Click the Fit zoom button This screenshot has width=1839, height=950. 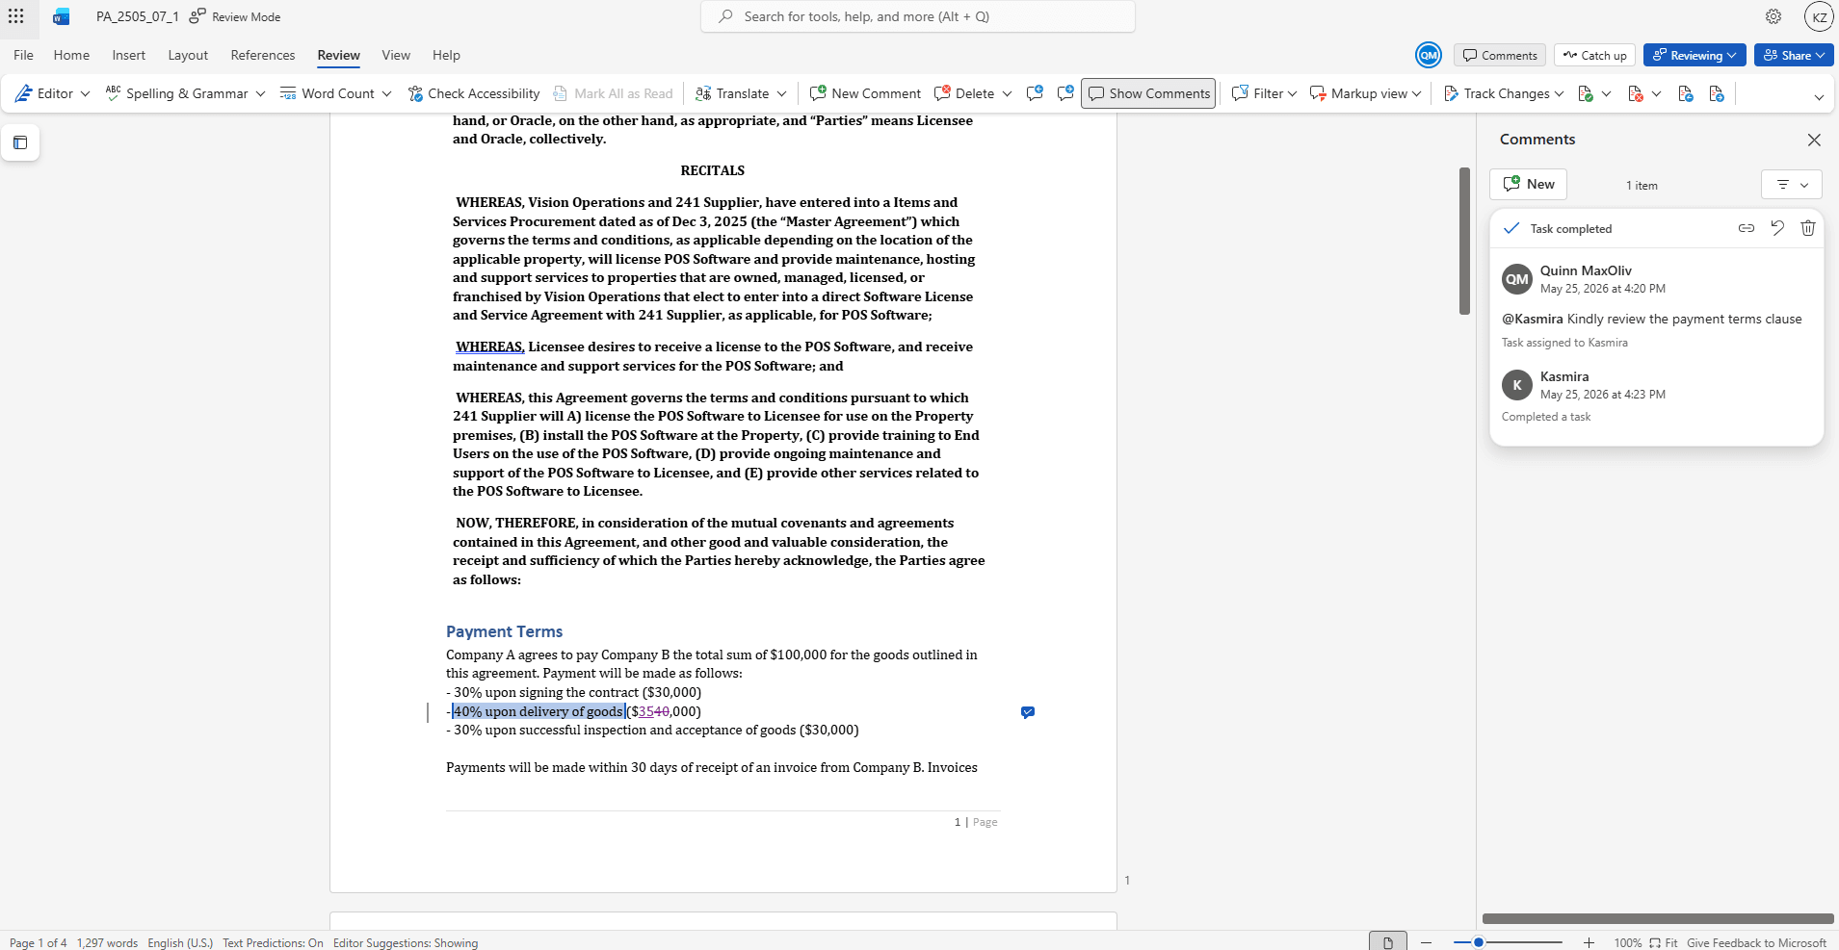(x=1664, y=943)
